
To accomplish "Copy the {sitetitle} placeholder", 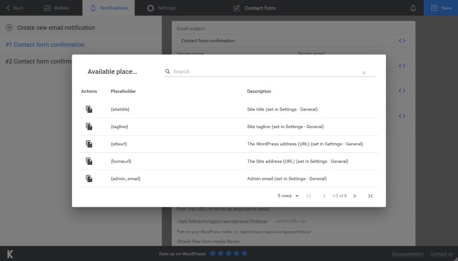I will 89,109.
